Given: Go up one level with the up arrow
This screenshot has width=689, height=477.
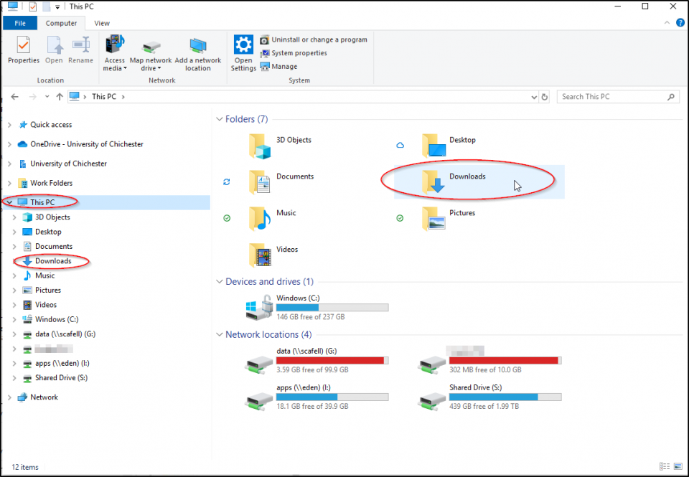Looking at the screenshot, I should 60,97.
